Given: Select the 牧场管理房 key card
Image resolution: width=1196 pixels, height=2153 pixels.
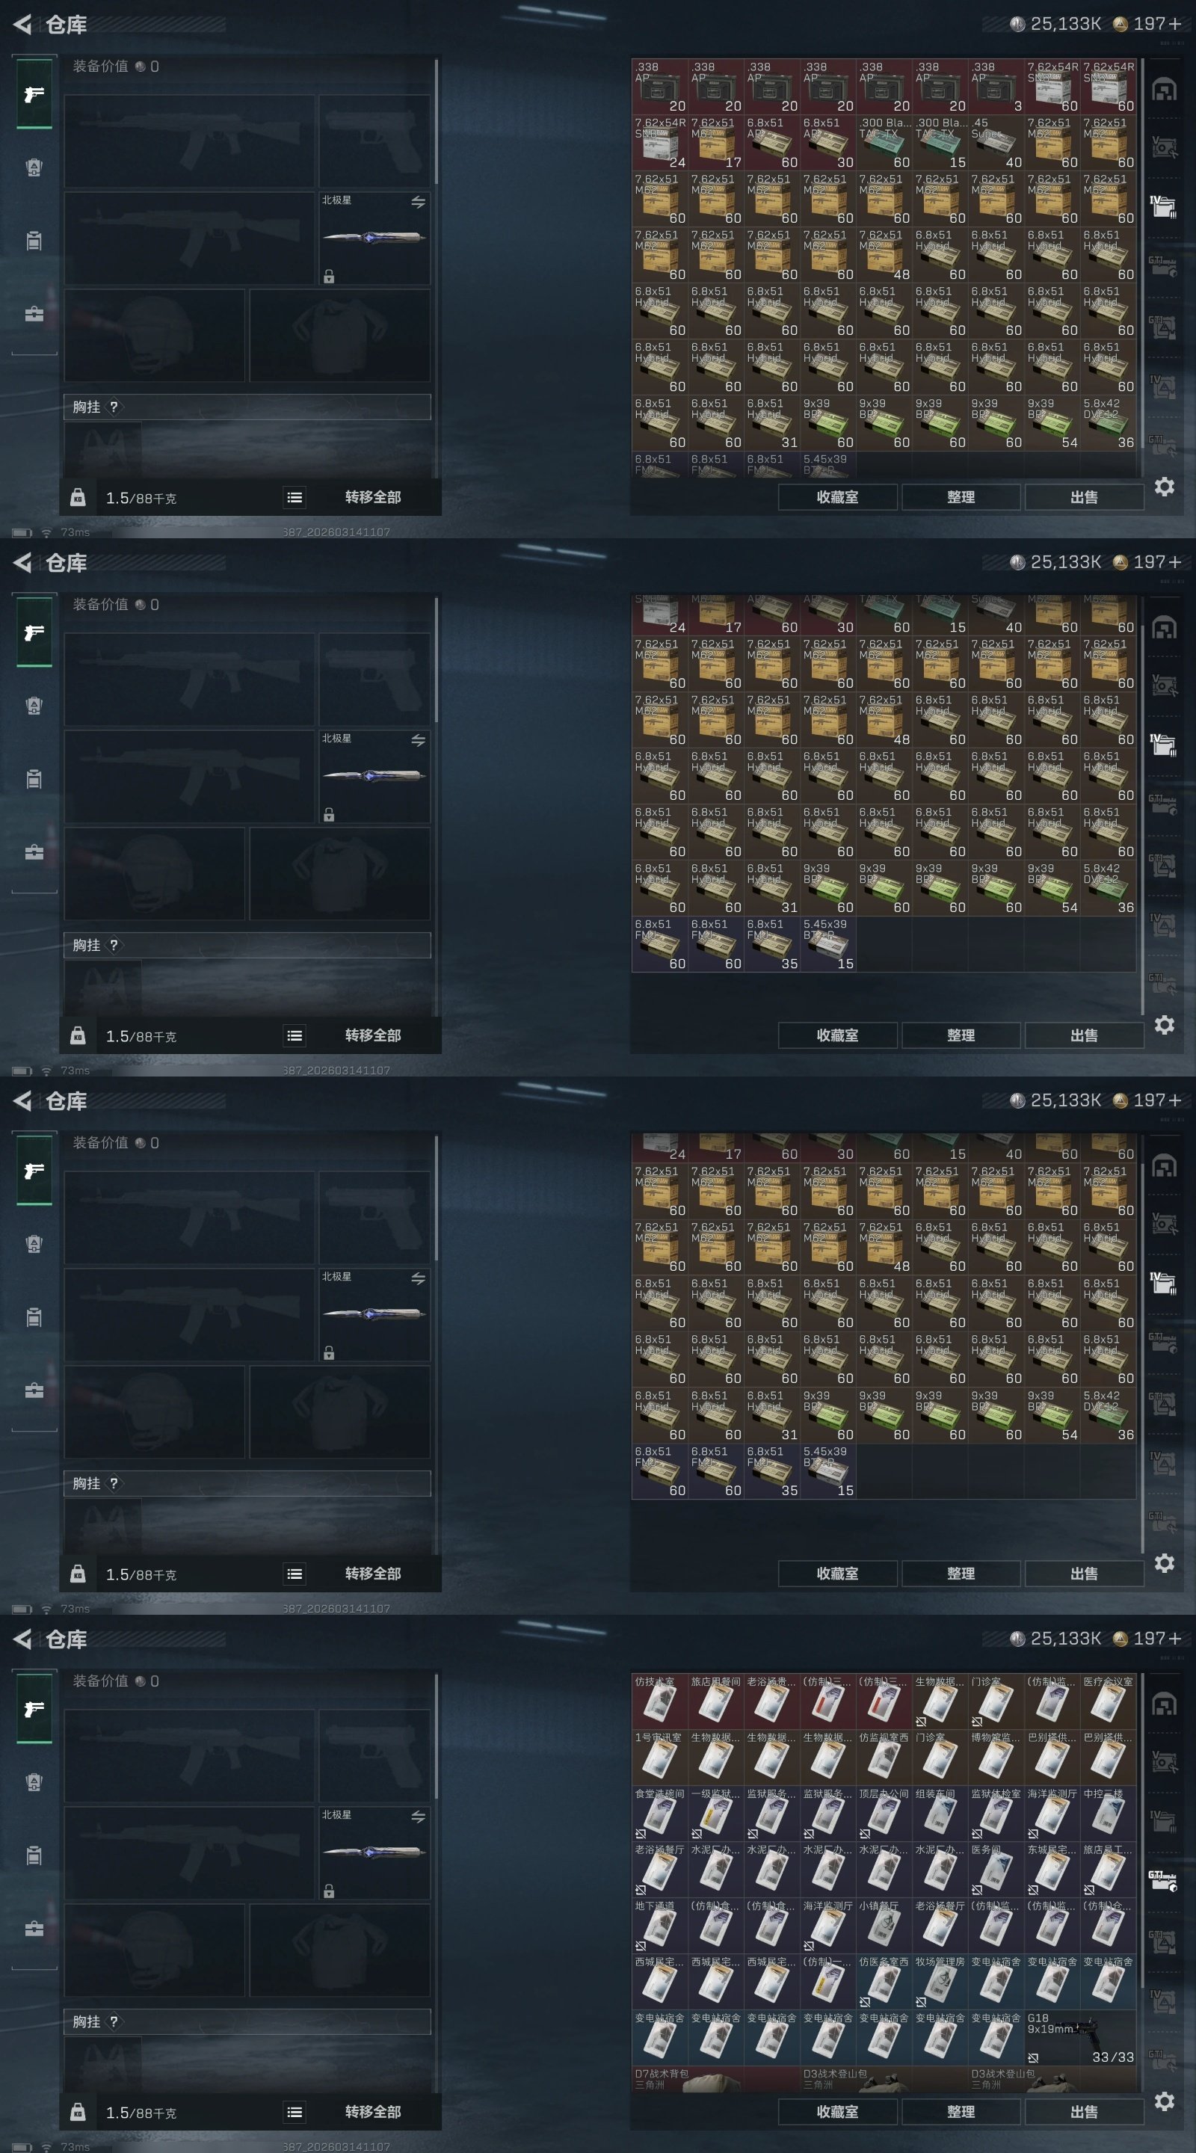Looking at the screenshot, I should tap(940, 1982).
